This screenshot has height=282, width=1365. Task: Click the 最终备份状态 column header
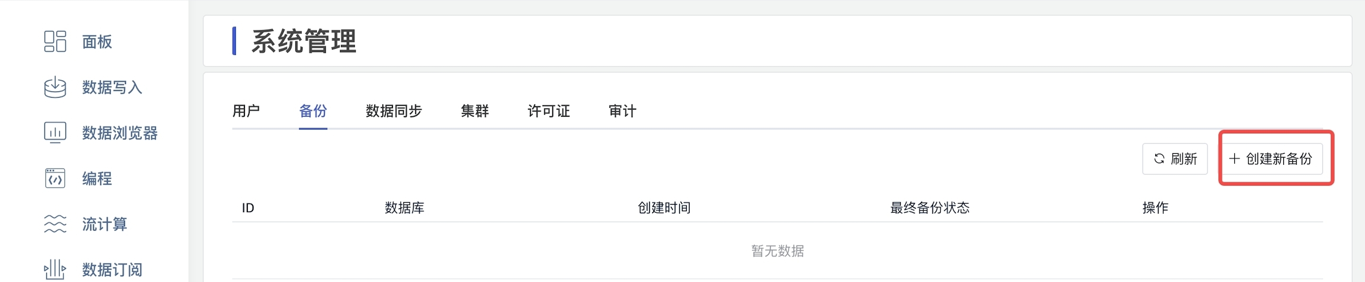point(929,207)
